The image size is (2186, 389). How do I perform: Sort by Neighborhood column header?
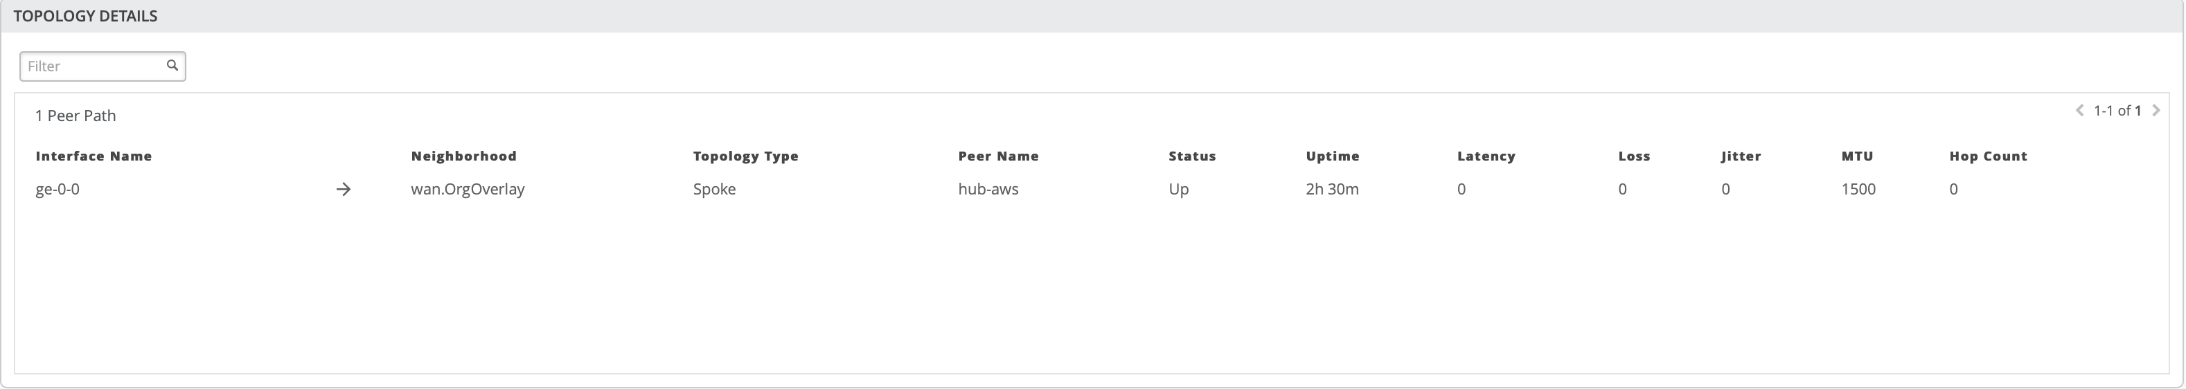pyautogui.click(x=463, y=156)
